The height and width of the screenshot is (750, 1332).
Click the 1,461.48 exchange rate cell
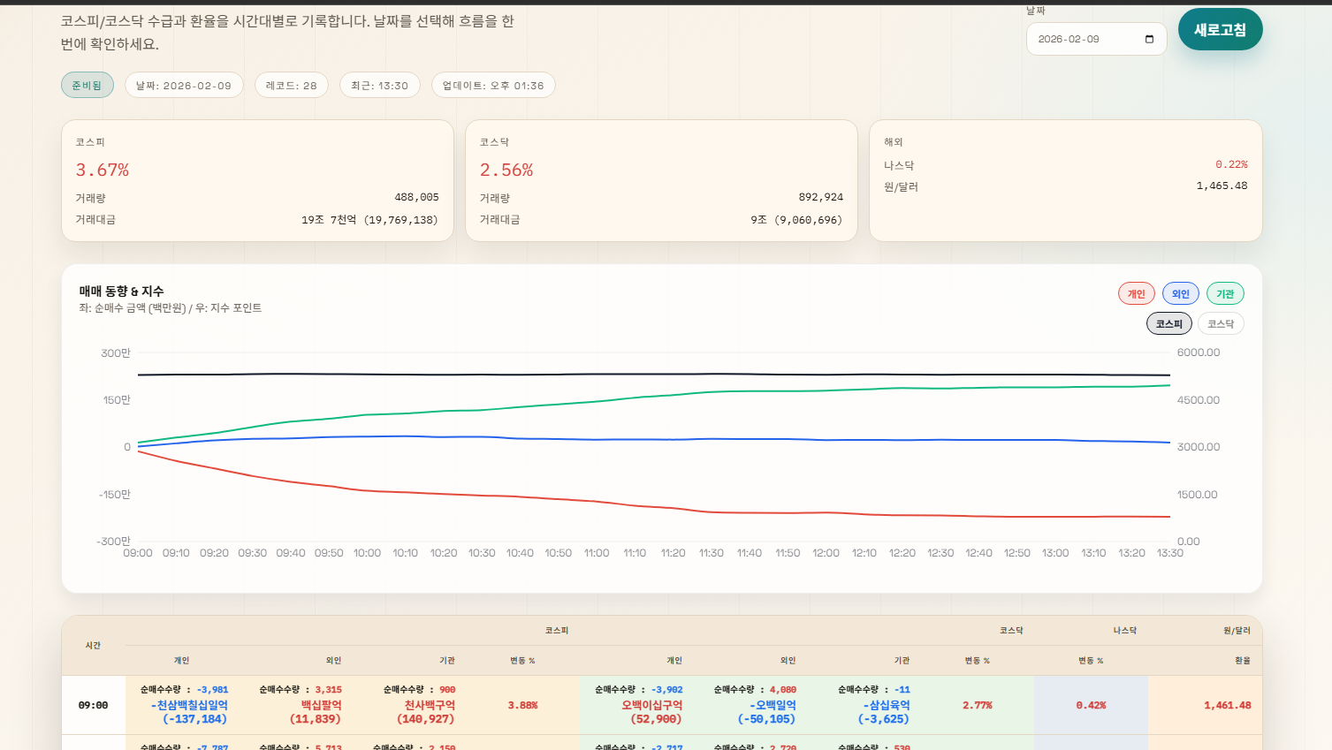point(1228,705)
